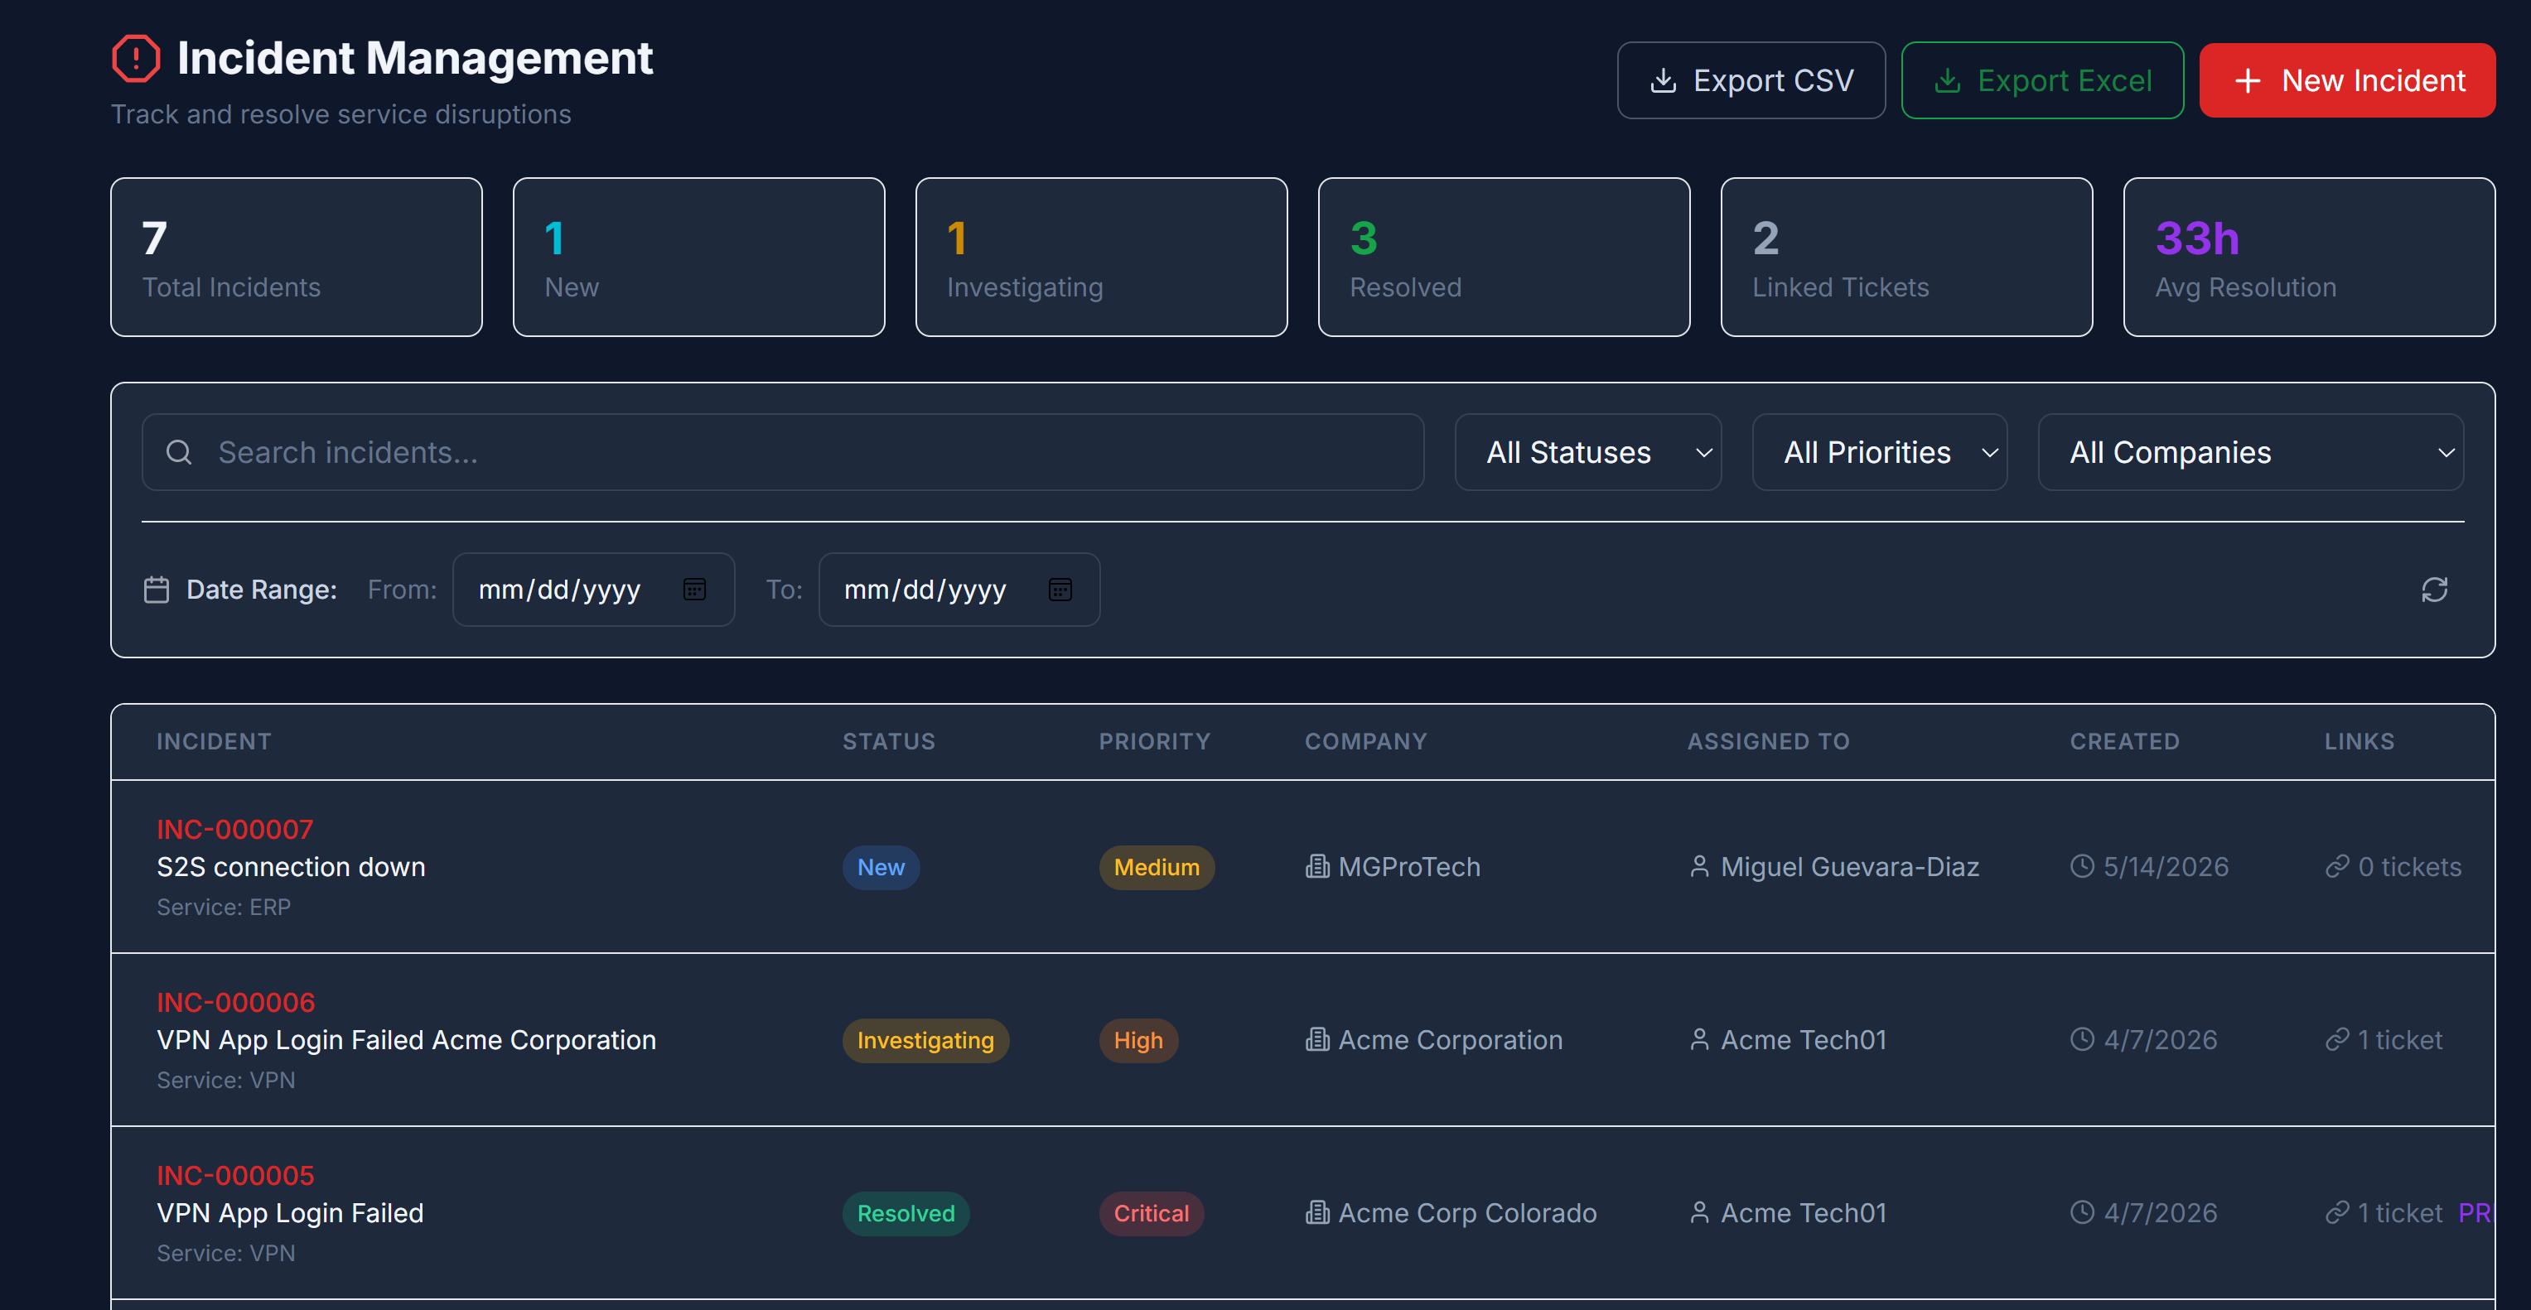
Task: Click the S2S connection down title
Action: click(x=291, y=867)
